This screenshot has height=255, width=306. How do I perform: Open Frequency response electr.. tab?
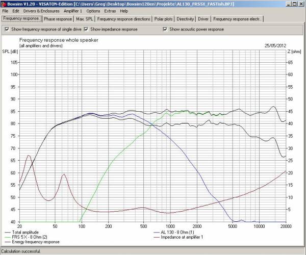pos(237,19)
